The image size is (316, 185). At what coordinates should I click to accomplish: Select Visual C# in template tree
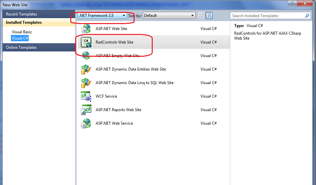[20, 38]
